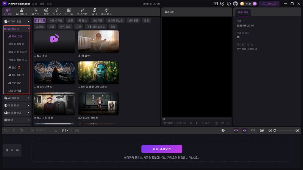Click the trash delete icon in timeline toolbar
Viewport: 303px width, 170px height.
point(21,130)
